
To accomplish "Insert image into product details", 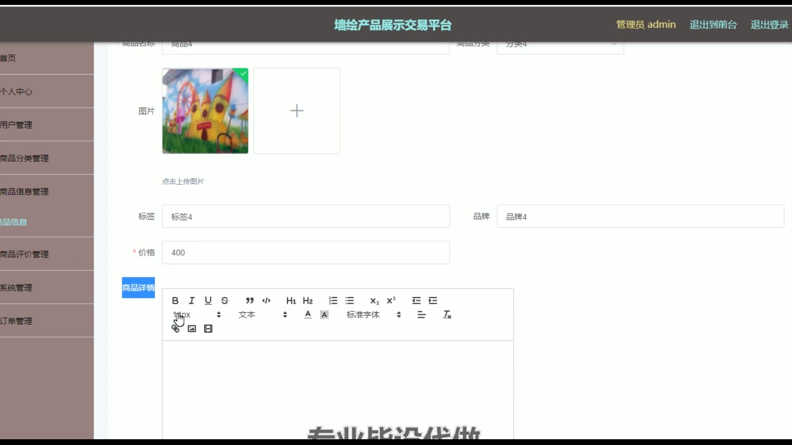I will (x=192, y=328).
